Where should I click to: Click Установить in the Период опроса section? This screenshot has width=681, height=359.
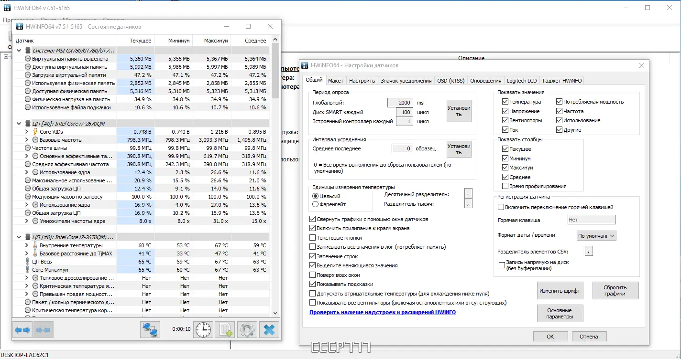click(x=459, y=111)
